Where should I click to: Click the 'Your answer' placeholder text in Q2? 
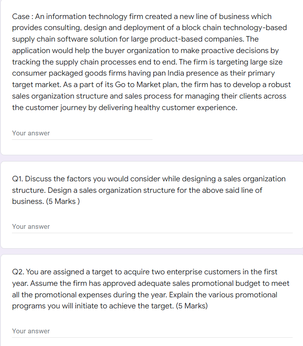(31, 331)
